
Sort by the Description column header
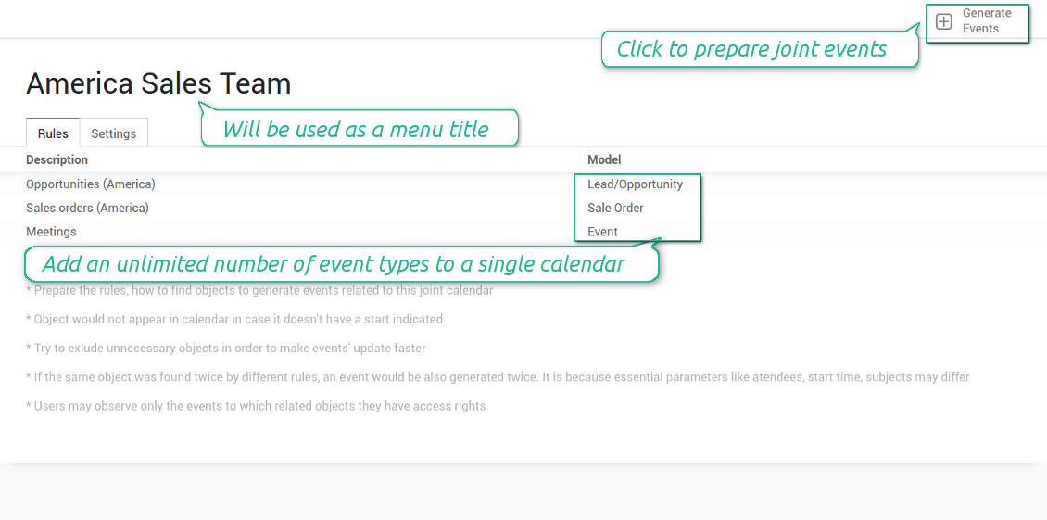pos(57,159)
